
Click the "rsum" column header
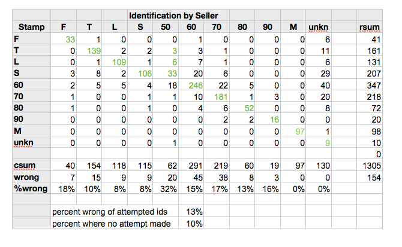pyautogui.click(x=367, y=27)
